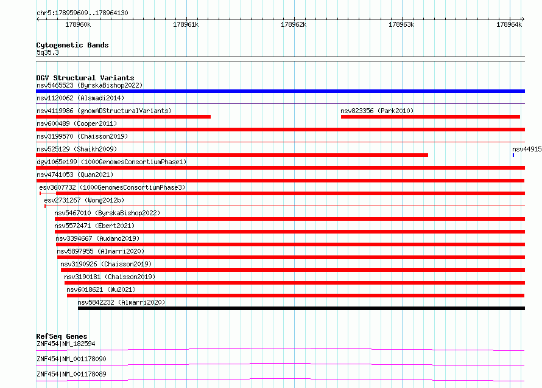Open the nsv5572471 (Ebert2021) label
The height and width of the screenshot is (388, 542).
tap(94, 226)
